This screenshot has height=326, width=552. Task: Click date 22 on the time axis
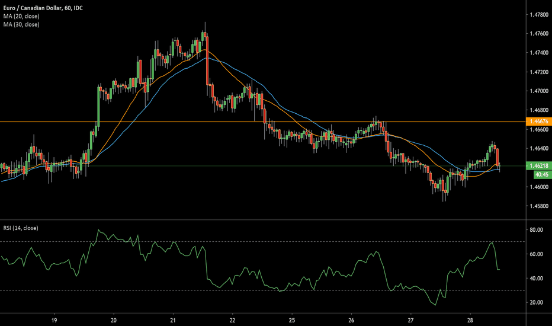232,318
